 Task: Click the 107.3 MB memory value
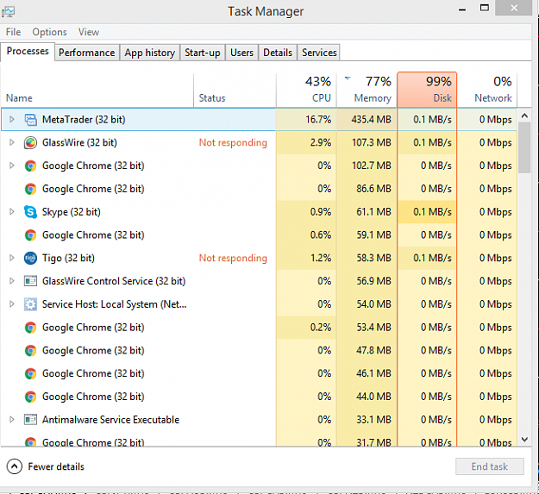click(x=372, y=142)
